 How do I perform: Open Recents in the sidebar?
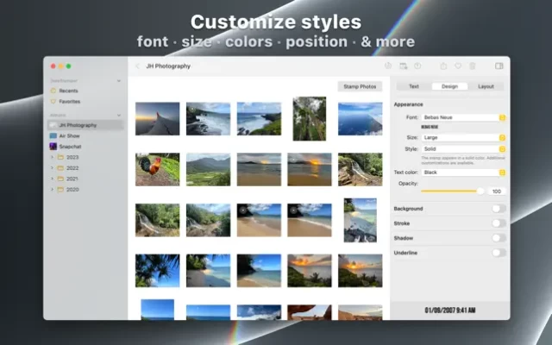(x=68, y=90)
